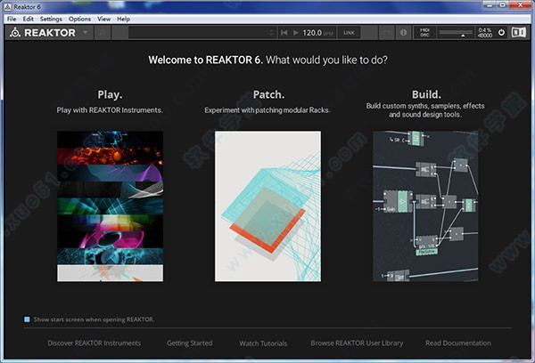Screen dimensions: 535x363
Task: Open the Options menu
Action: (x=79, y=19)
